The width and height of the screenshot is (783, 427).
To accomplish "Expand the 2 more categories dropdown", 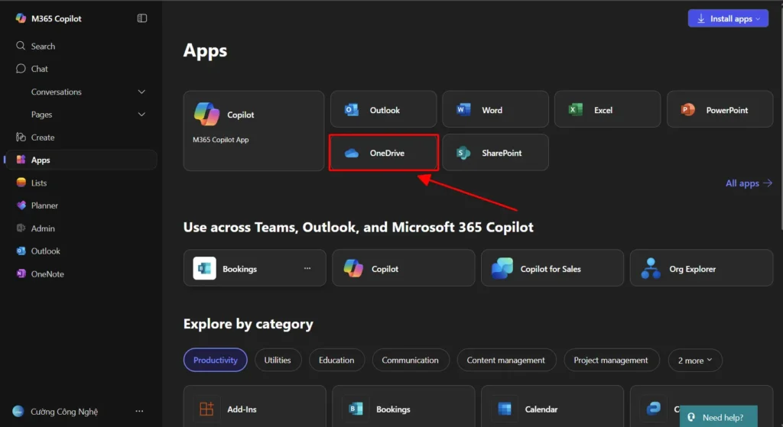I will pos(695,360).
